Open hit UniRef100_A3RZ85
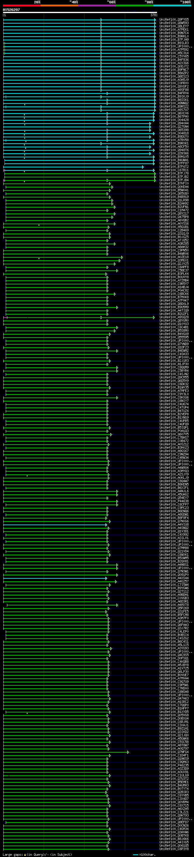This screenshot has width=194, height=857. coord(174,244)
